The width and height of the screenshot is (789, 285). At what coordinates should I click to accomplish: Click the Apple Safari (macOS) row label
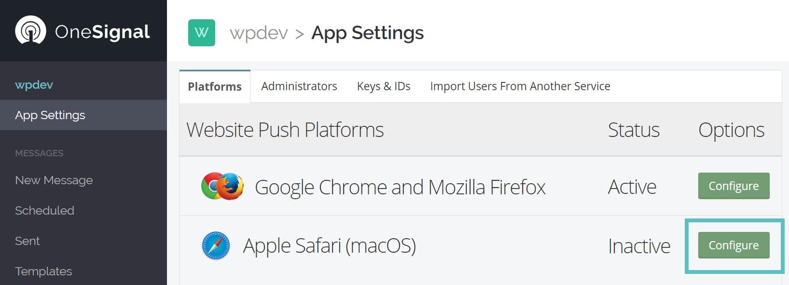(x=329, y=246)
